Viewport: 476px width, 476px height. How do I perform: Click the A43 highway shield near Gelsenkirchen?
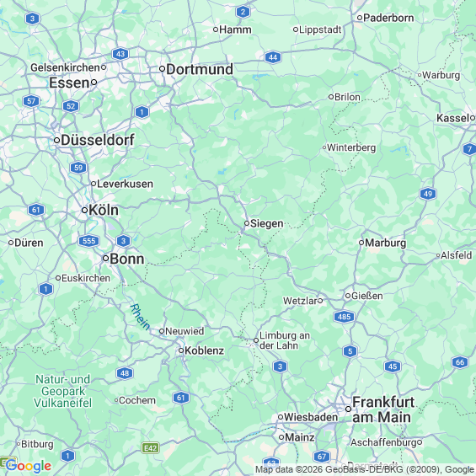(x=120, y=54)
